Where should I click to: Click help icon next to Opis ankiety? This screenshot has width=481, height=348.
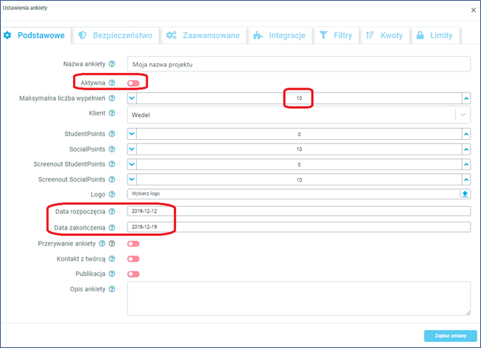pyautogui.click(x=112, y=288)
